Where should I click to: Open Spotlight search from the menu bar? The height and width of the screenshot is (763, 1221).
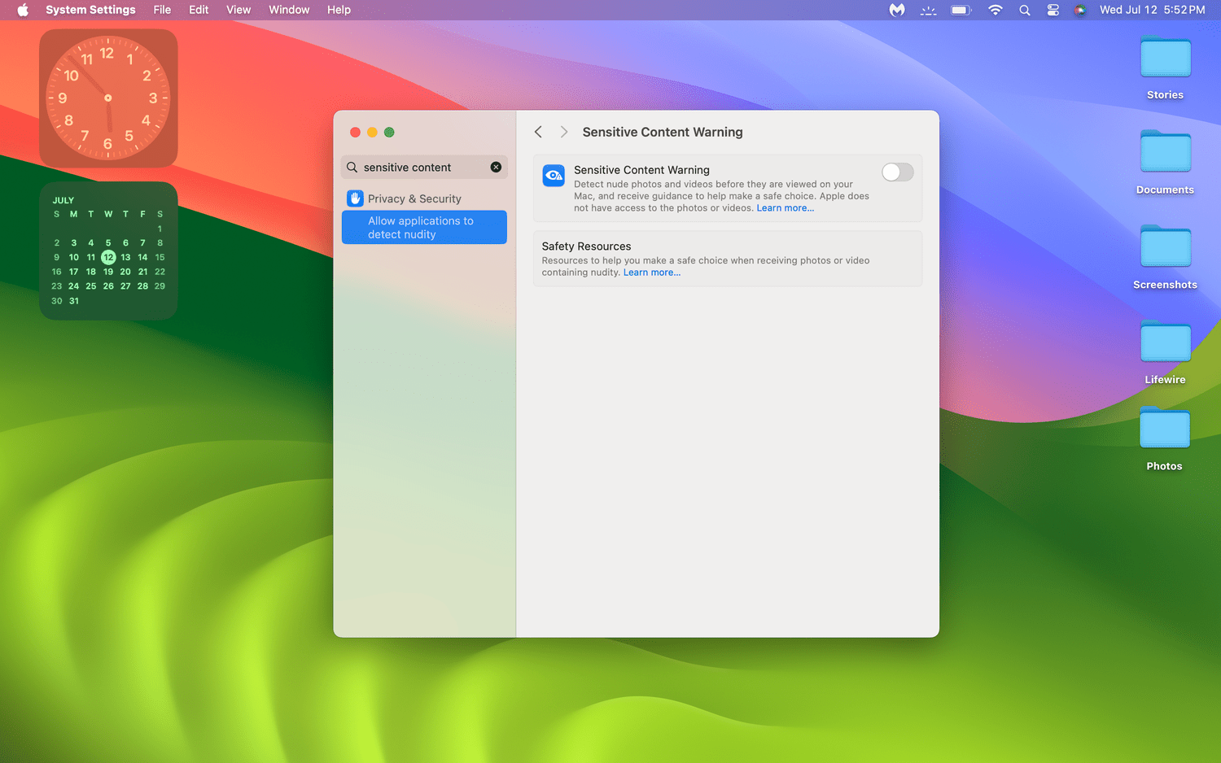point(1025,10)
